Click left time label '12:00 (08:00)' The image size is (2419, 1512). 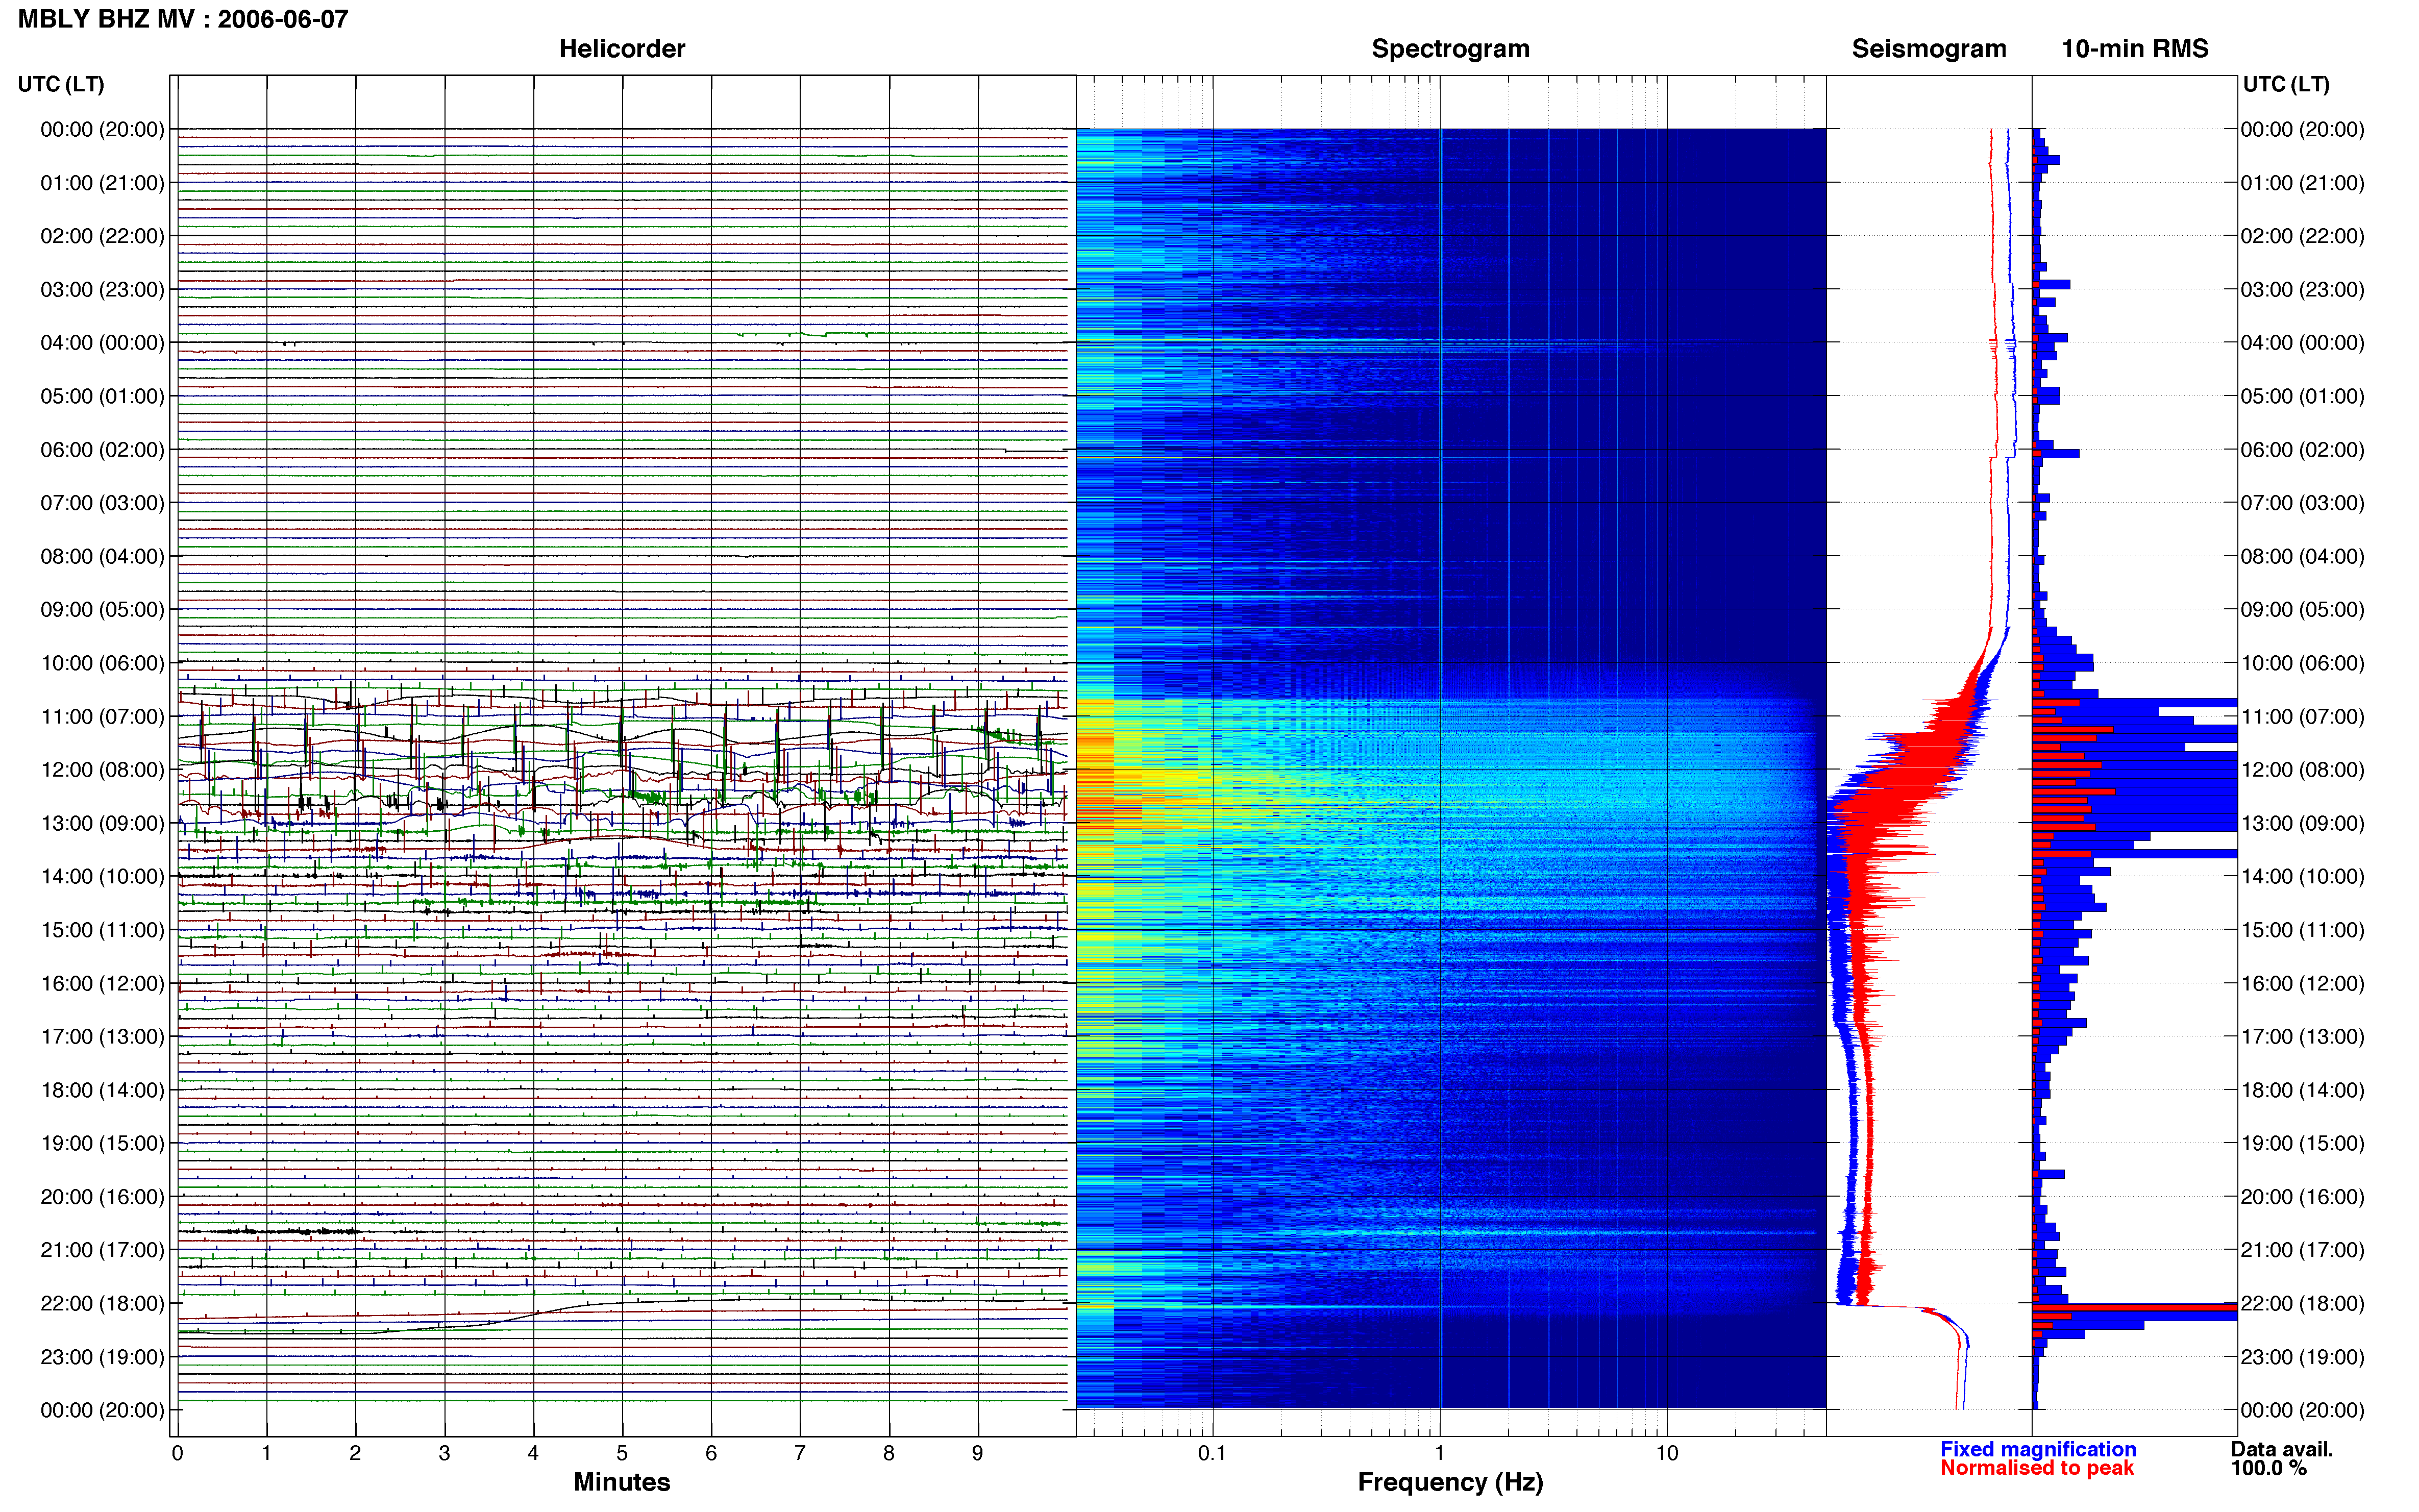(102, 770)
